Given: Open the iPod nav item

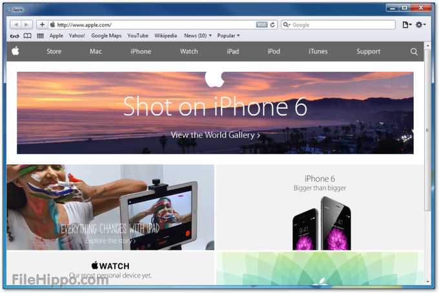Looking at the screenshot, I should [274, 52].
